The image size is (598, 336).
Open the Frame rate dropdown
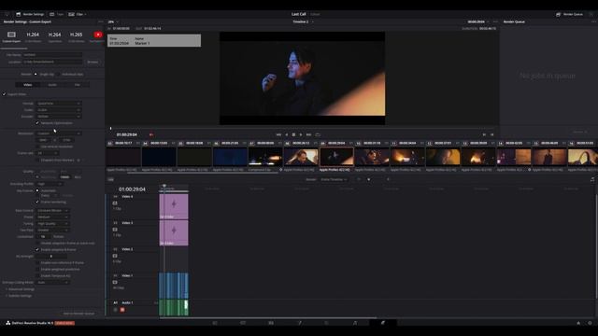[x=48, y=153]
